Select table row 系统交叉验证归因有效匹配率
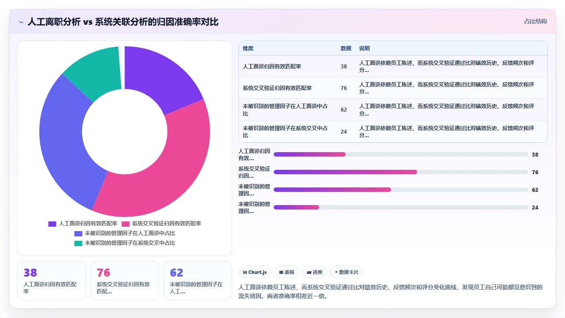 pyautogui.click(x=393, y=88)
